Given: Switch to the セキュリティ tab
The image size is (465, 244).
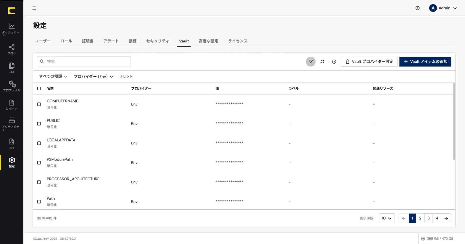Looking at the screenshot, I should 157,41.
